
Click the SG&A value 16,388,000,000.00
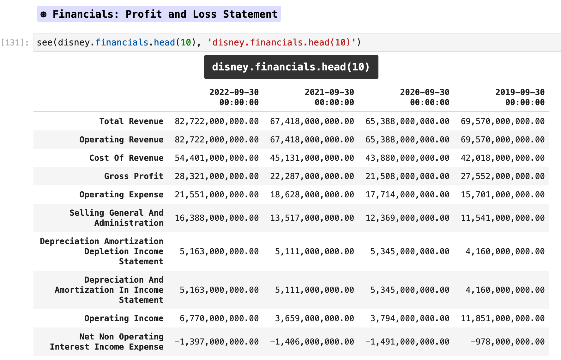pos(217,218)
